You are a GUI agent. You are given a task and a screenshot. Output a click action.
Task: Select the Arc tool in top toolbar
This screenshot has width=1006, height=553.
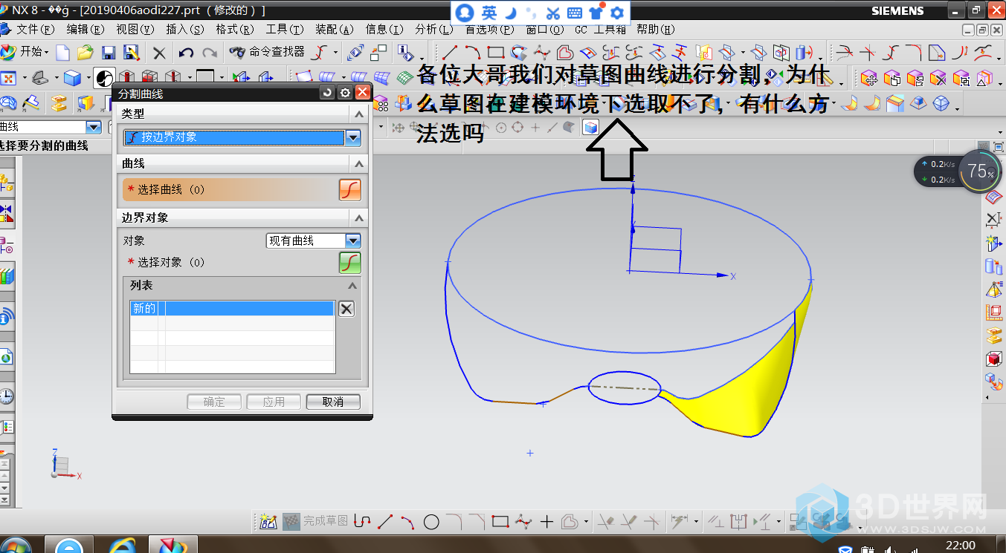coord(473,53)
